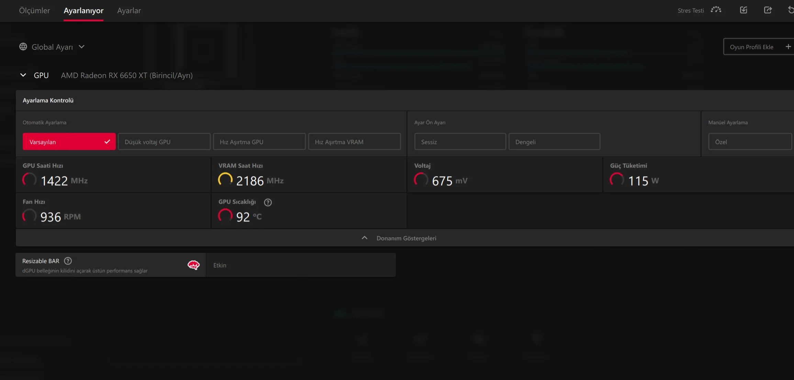
Task: Select the Varsayılan tuning option
Action: [69, 142]
